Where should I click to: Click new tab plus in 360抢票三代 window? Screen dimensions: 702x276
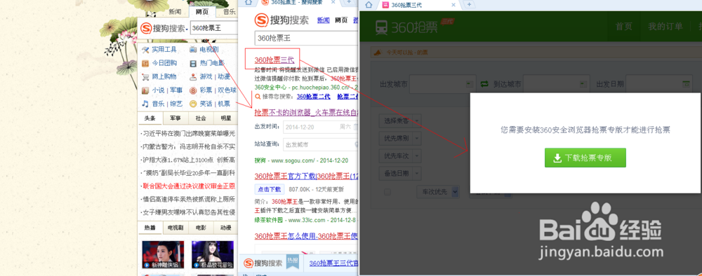[x=469, y=4]
